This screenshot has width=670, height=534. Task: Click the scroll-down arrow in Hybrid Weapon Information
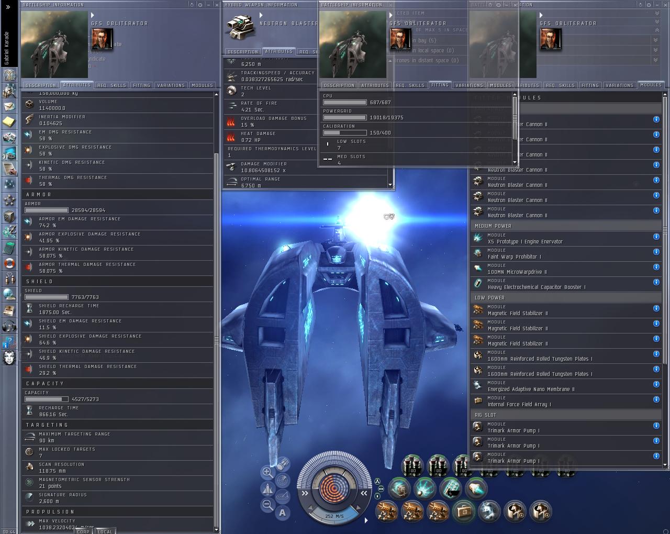click(x=390, y=185)
